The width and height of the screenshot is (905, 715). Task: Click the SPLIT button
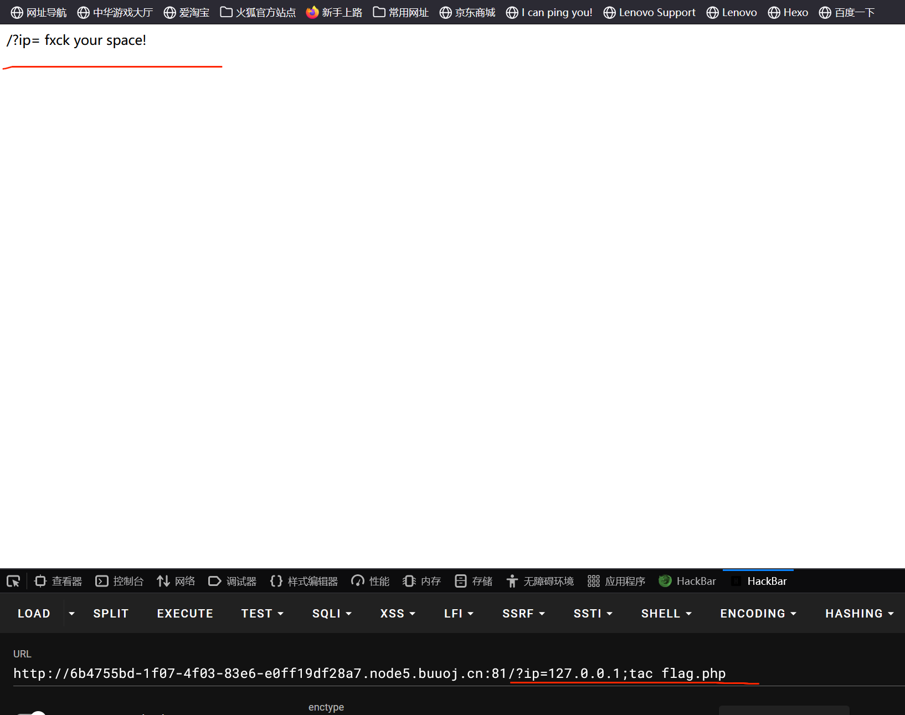[x=111, y=614]
